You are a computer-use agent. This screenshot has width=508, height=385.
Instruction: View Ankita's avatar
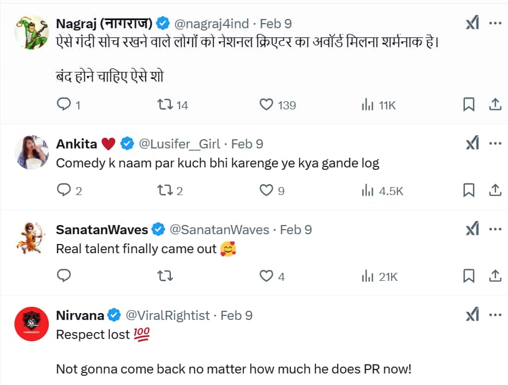coord(32,152)
